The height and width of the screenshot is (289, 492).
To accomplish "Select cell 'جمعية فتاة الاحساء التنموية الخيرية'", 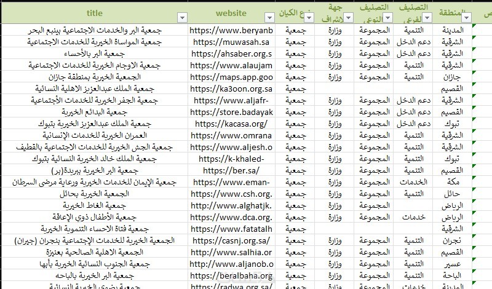I will pos(95,229).
